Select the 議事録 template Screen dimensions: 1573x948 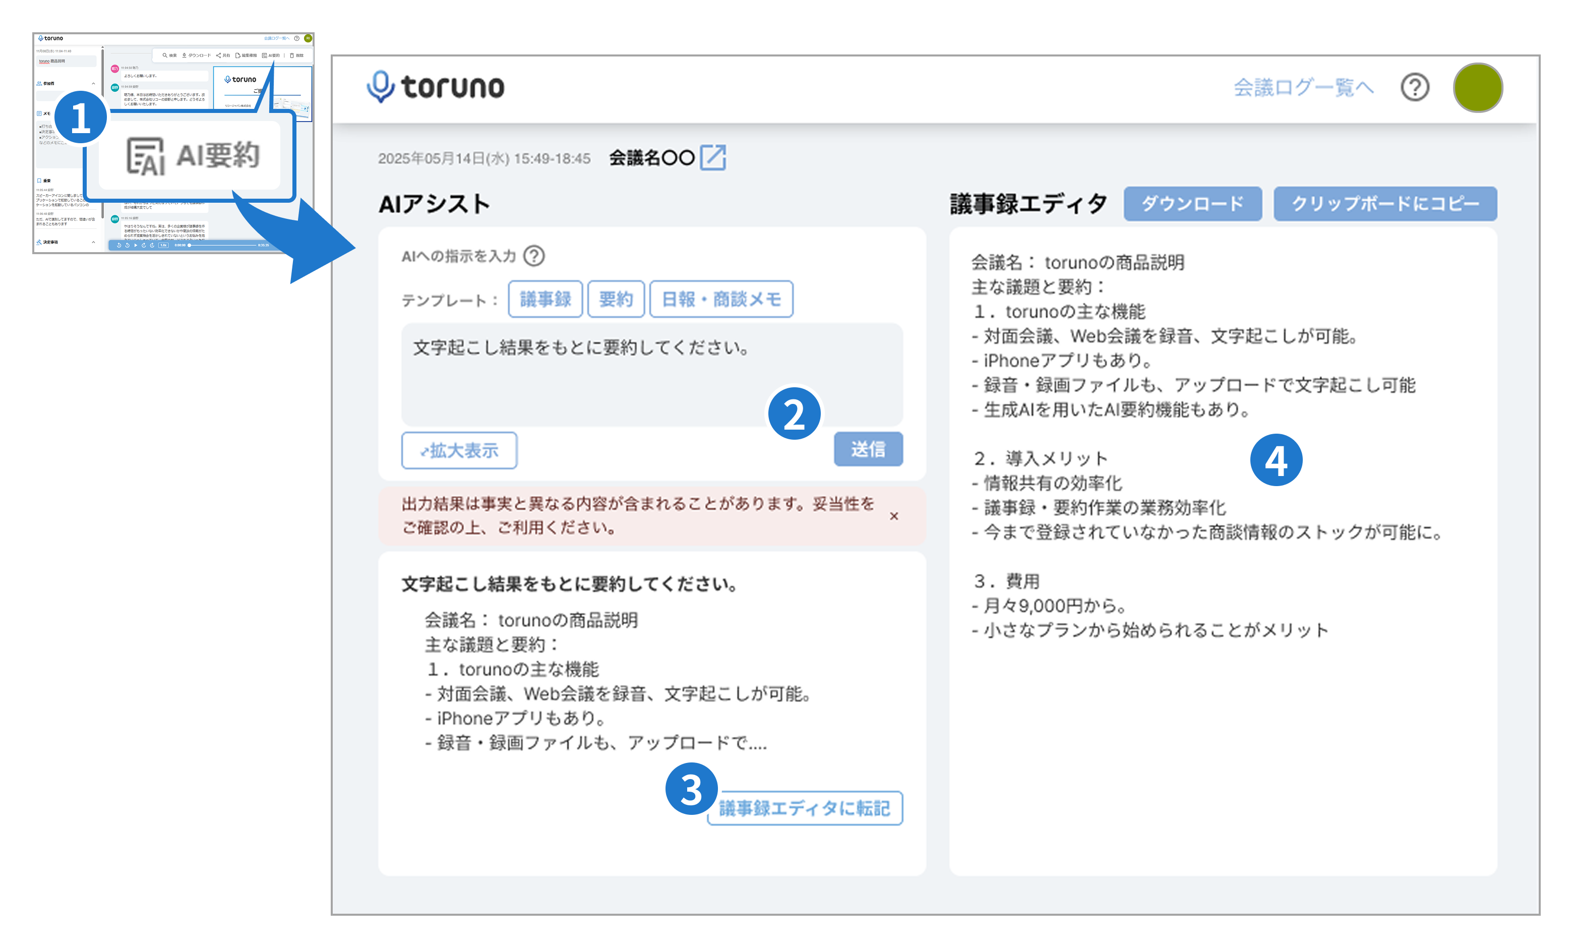[545, 299]
